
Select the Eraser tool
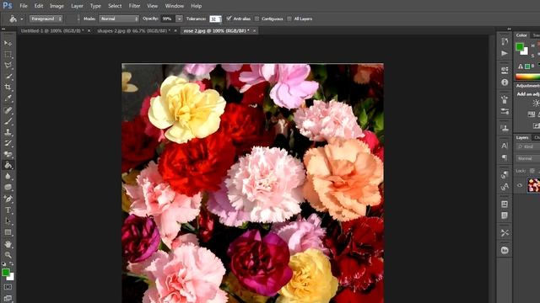(x=8, y=154)
